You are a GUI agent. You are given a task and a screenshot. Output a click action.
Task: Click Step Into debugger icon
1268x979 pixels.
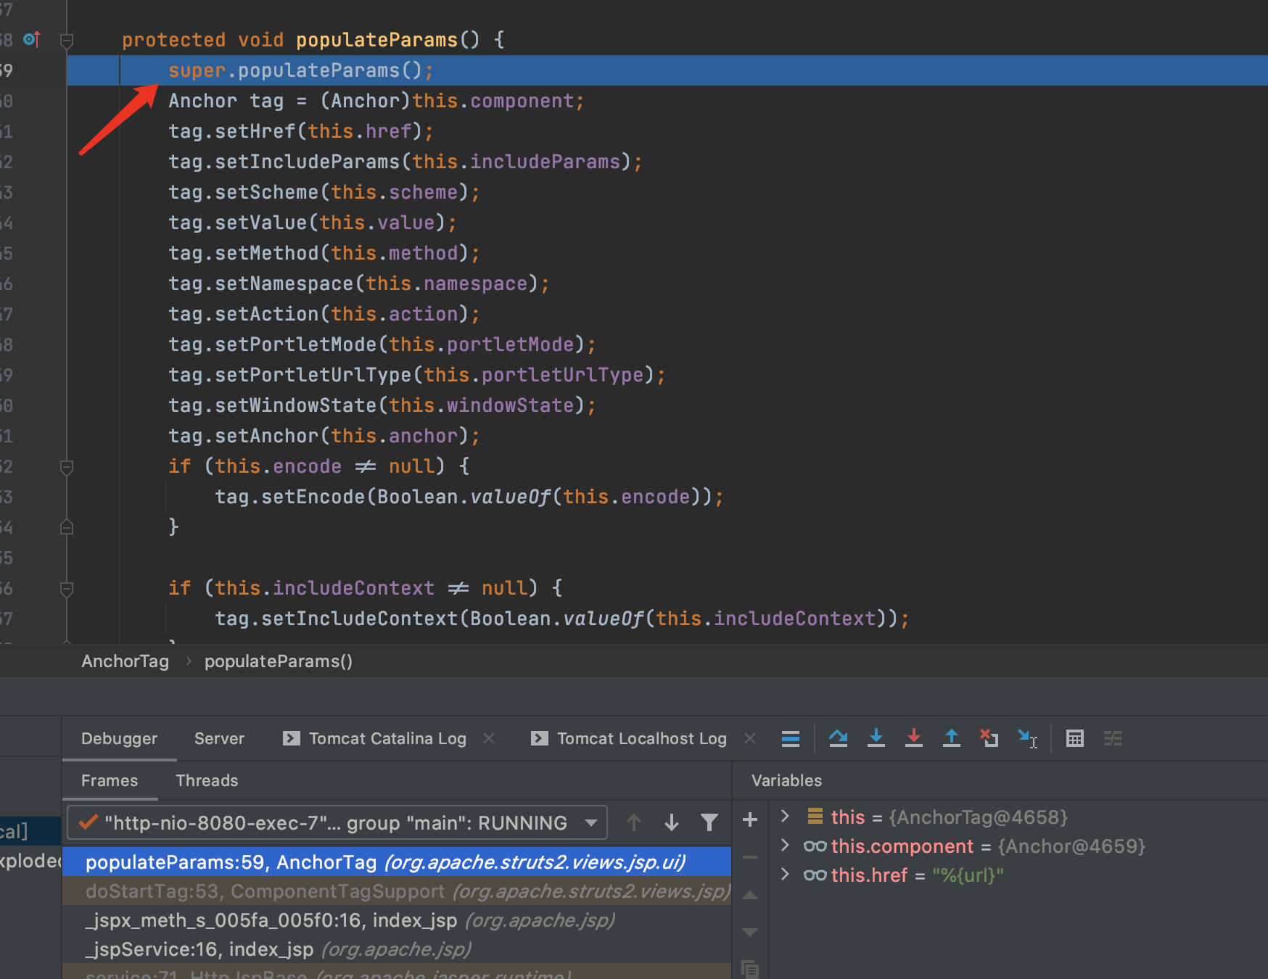point(876,738)
